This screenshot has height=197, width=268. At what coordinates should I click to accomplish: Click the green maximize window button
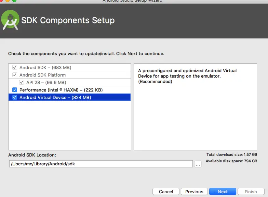click(14, 1)
